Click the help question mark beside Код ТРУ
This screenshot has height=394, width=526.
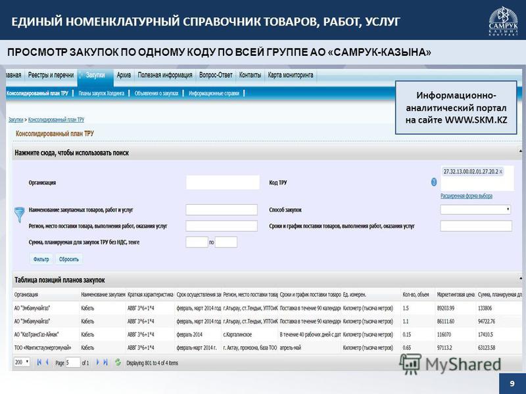point(434,182)
